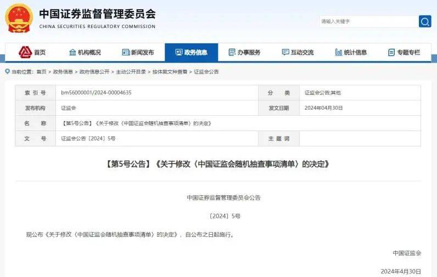Screen dimensions: 437x277
Task: Click the 证监会公告;其他 category value
Action: (322, 93)
